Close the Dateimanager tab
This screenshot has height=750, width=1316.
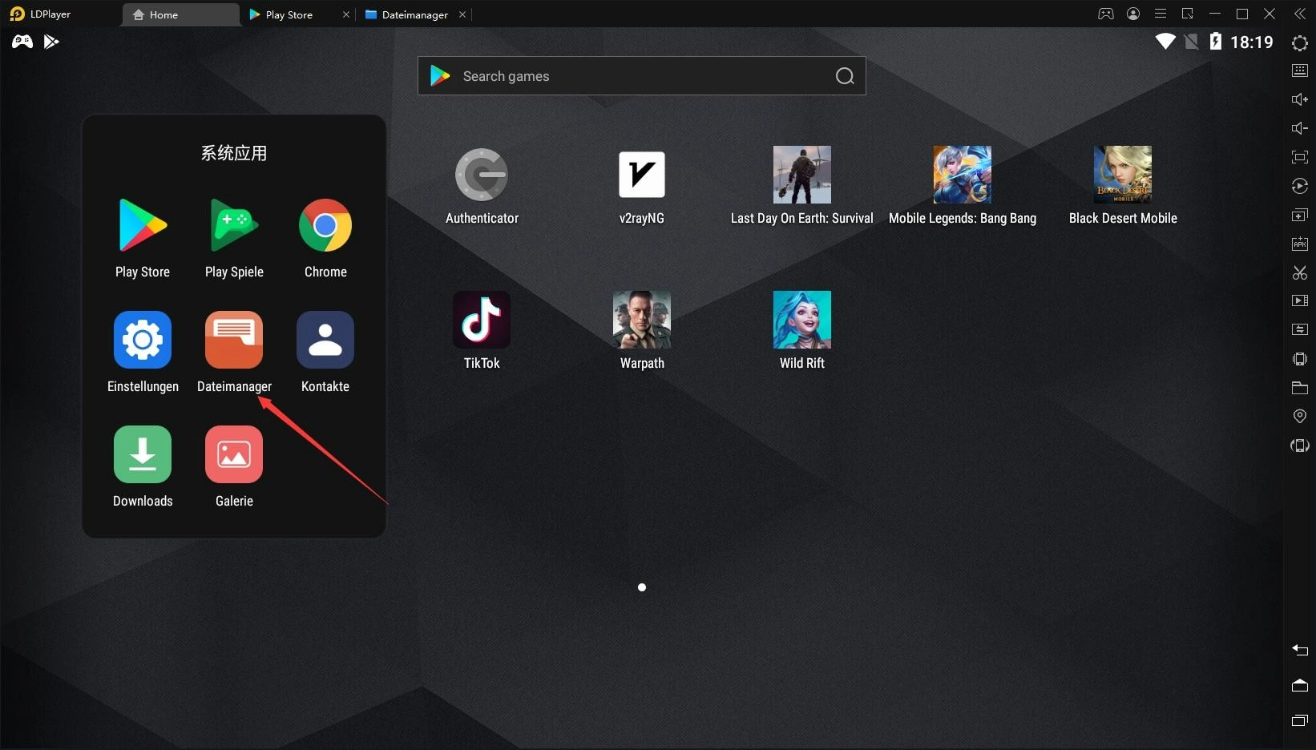click(462, 14)
